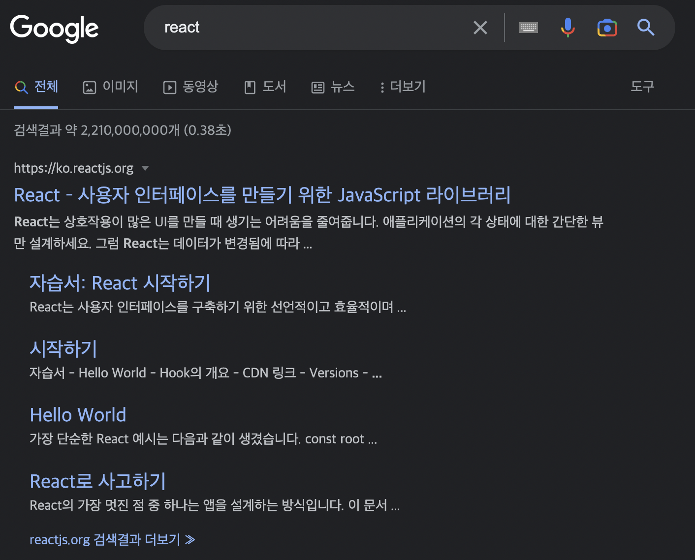Click the book icon on the 도서 tab

click(250, 88)
